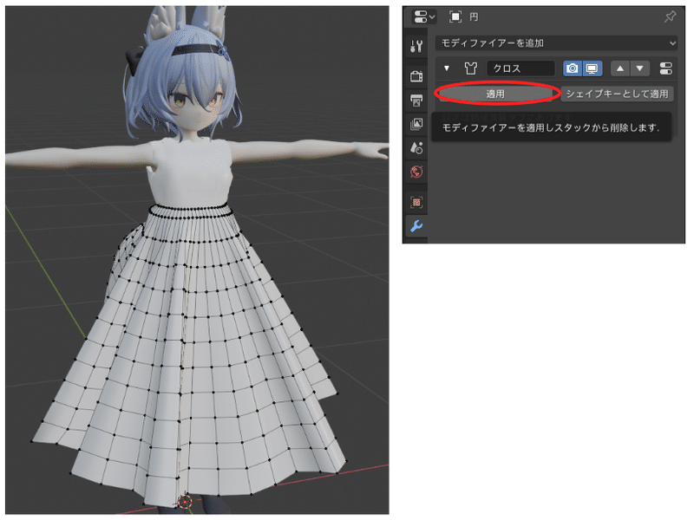Open the クロス modifier display options dropdown
This screenshot has height=520, width=694.
pyautogui.click(x=665, y=68)
